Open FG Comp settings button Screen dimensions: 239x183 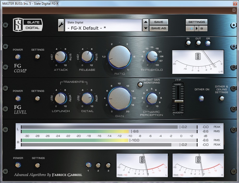pyautogui.click(x=38, y=57)
